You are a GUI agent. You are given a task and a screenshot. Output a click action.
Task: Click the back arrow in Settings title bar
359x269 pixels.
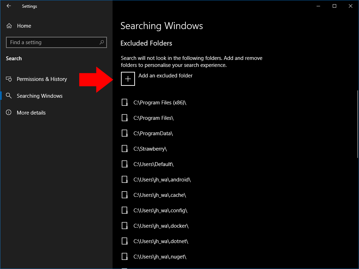tap(9, 6)
